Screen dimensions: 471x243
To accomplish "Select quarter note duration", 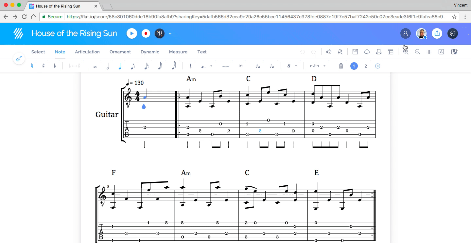I will tap(120, 66).
